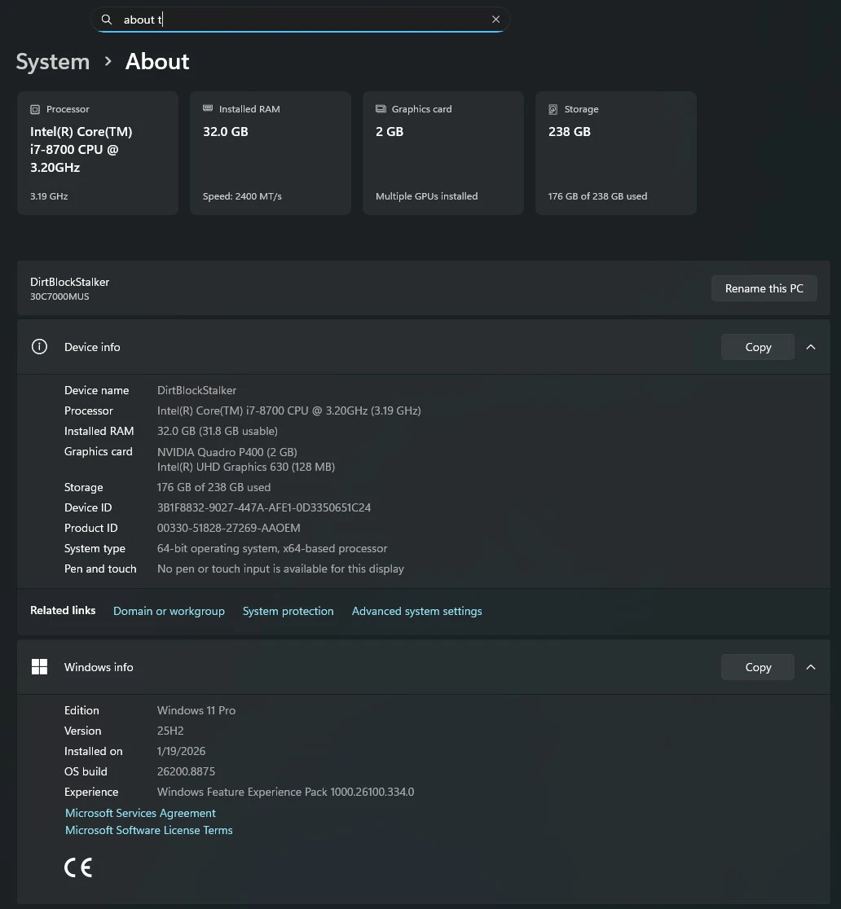Click the Processor chip icon
841x909 pixels.
coord(35,109)
